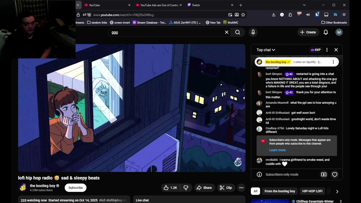
Task: Click the magnifier search button
Action: (237, 32)
